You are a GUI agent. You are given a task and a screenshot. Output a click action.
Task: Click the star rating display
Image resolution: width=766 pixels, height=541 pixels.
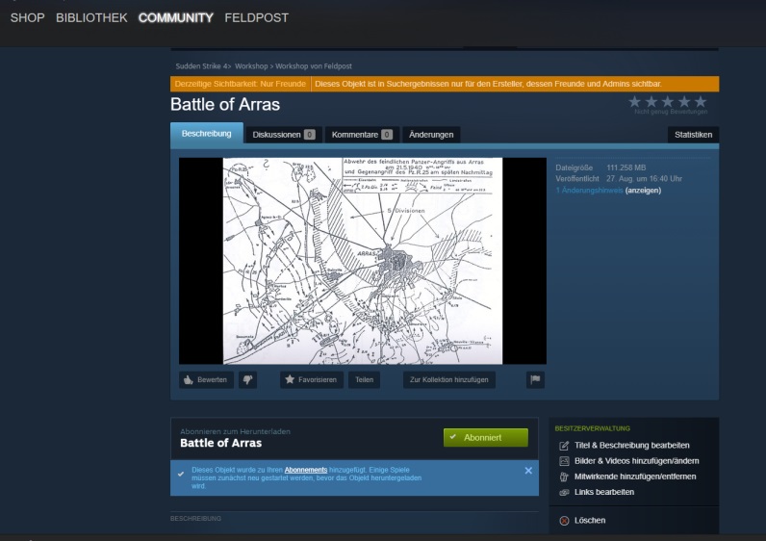(x=667, y=102)
